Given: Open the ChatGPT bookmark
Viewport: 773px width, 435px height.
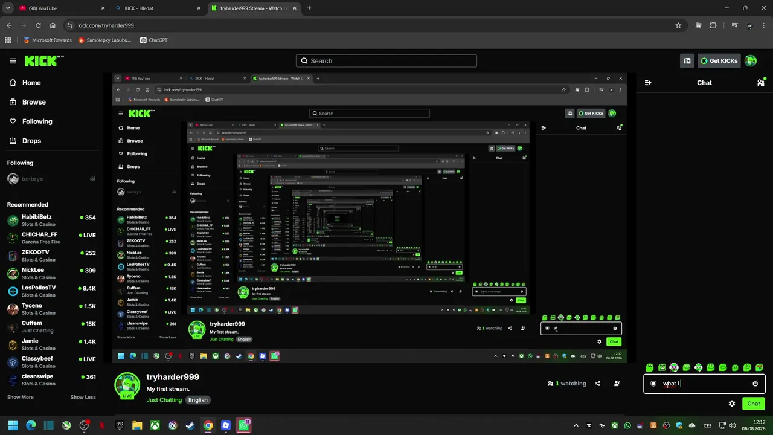Looking at the screenshot, I should point(153,40).
